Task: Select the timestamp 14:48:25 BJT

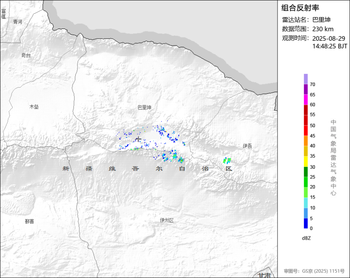Action: point(330,46)
